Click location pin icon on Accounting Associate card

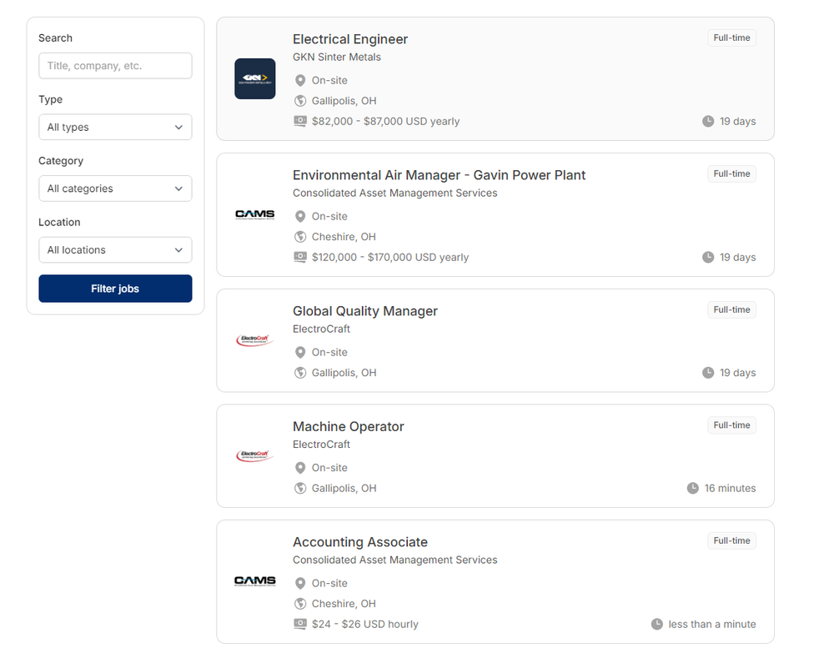[300, 583]
